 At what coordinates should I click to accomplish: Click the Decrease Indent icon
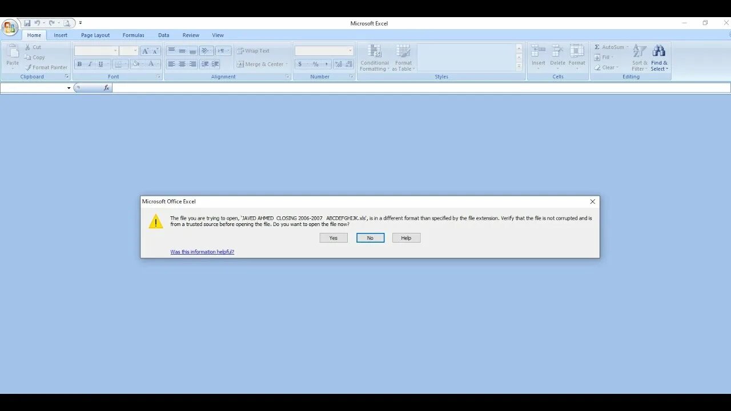tap(204, 64)
